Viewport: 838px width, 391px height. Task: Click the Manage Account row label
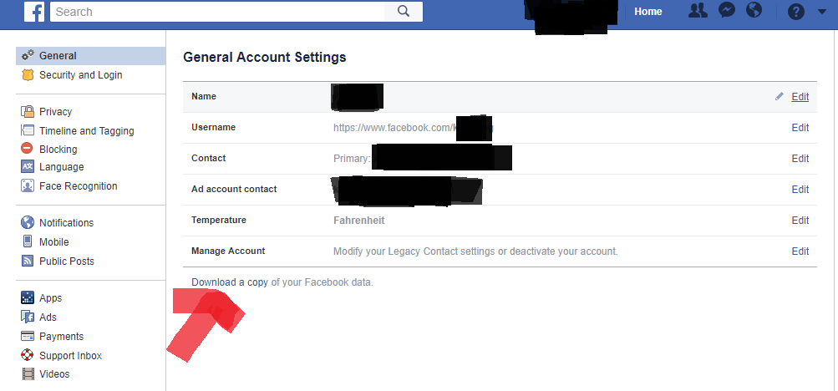point(228,251)
